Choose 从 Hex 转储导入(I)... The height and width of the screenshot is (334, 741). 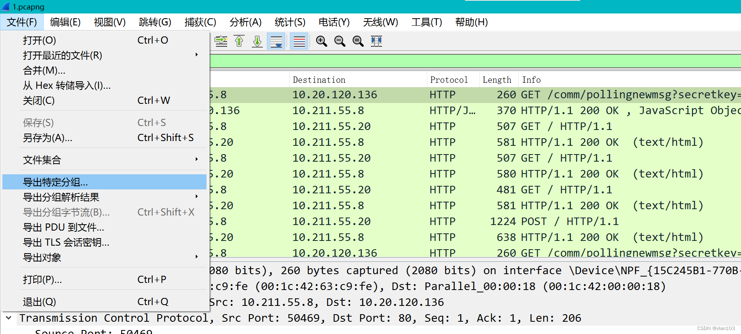tap(104, 86)
